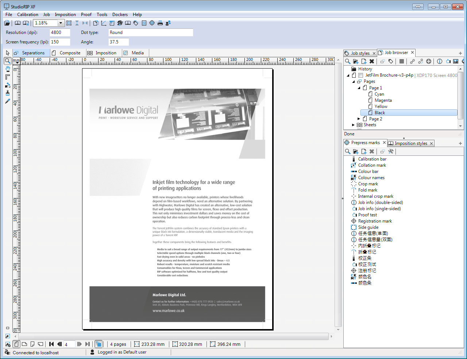467x359 pixels.
Task: Expand the Page 2 tree node
Action: pos(359,119)
